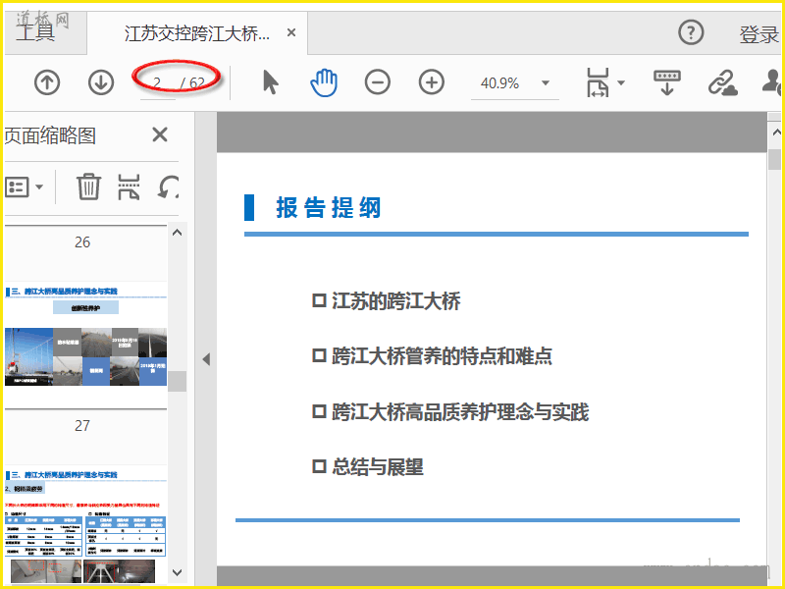The image size is (785, 589).
Task: Zoom in with the plus button
Action: point(432,82)
